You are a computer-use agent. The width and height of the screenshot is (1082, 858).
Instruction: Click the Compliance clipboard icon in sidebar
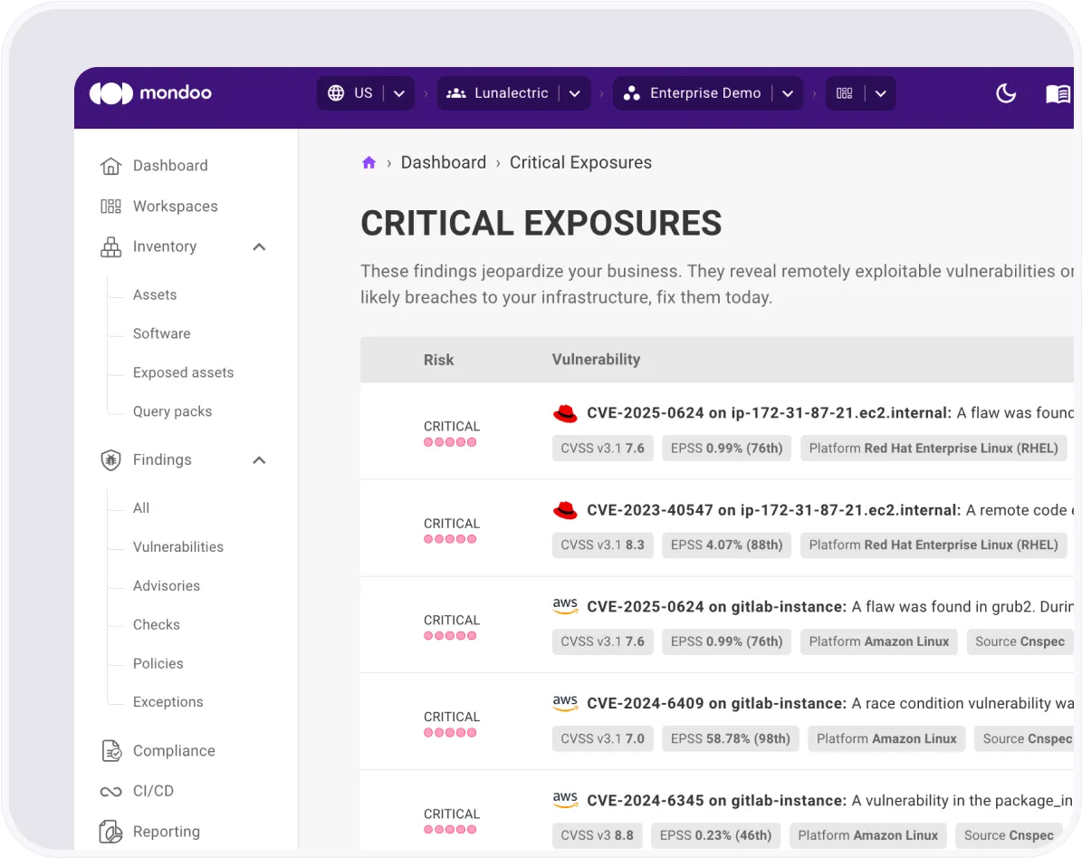(x=110, y=751)
